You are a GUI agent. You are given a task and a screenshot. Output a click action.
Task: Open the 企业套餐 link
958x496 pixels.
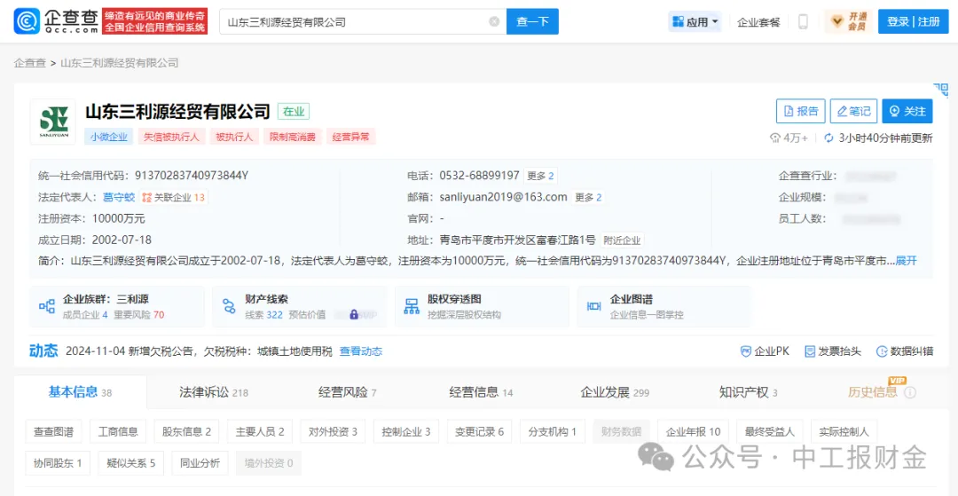758,22
